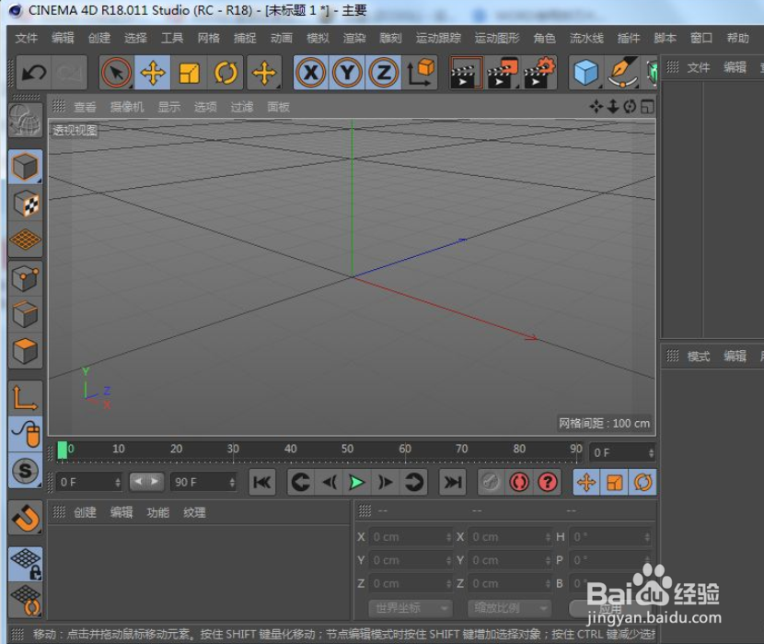Open 缩放比例 dropdown
Screen dimensions: 764x644
click(510, 607)
